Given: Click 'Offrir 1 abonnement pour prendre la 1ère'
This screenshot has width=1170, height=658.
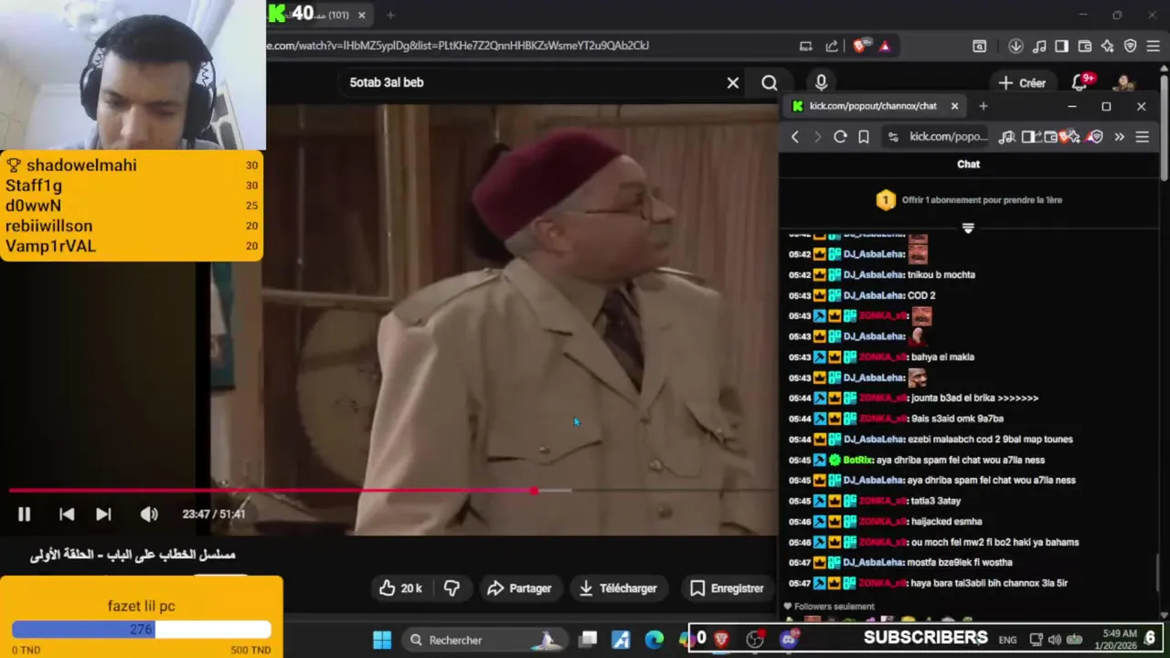Looking at the screenshot, I should click(982, 200).
